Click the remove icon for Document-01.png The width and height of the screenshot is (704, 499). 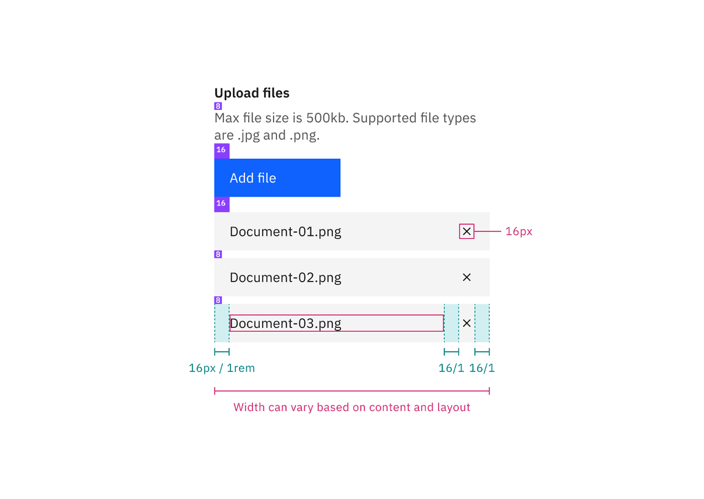click(466, 231)
